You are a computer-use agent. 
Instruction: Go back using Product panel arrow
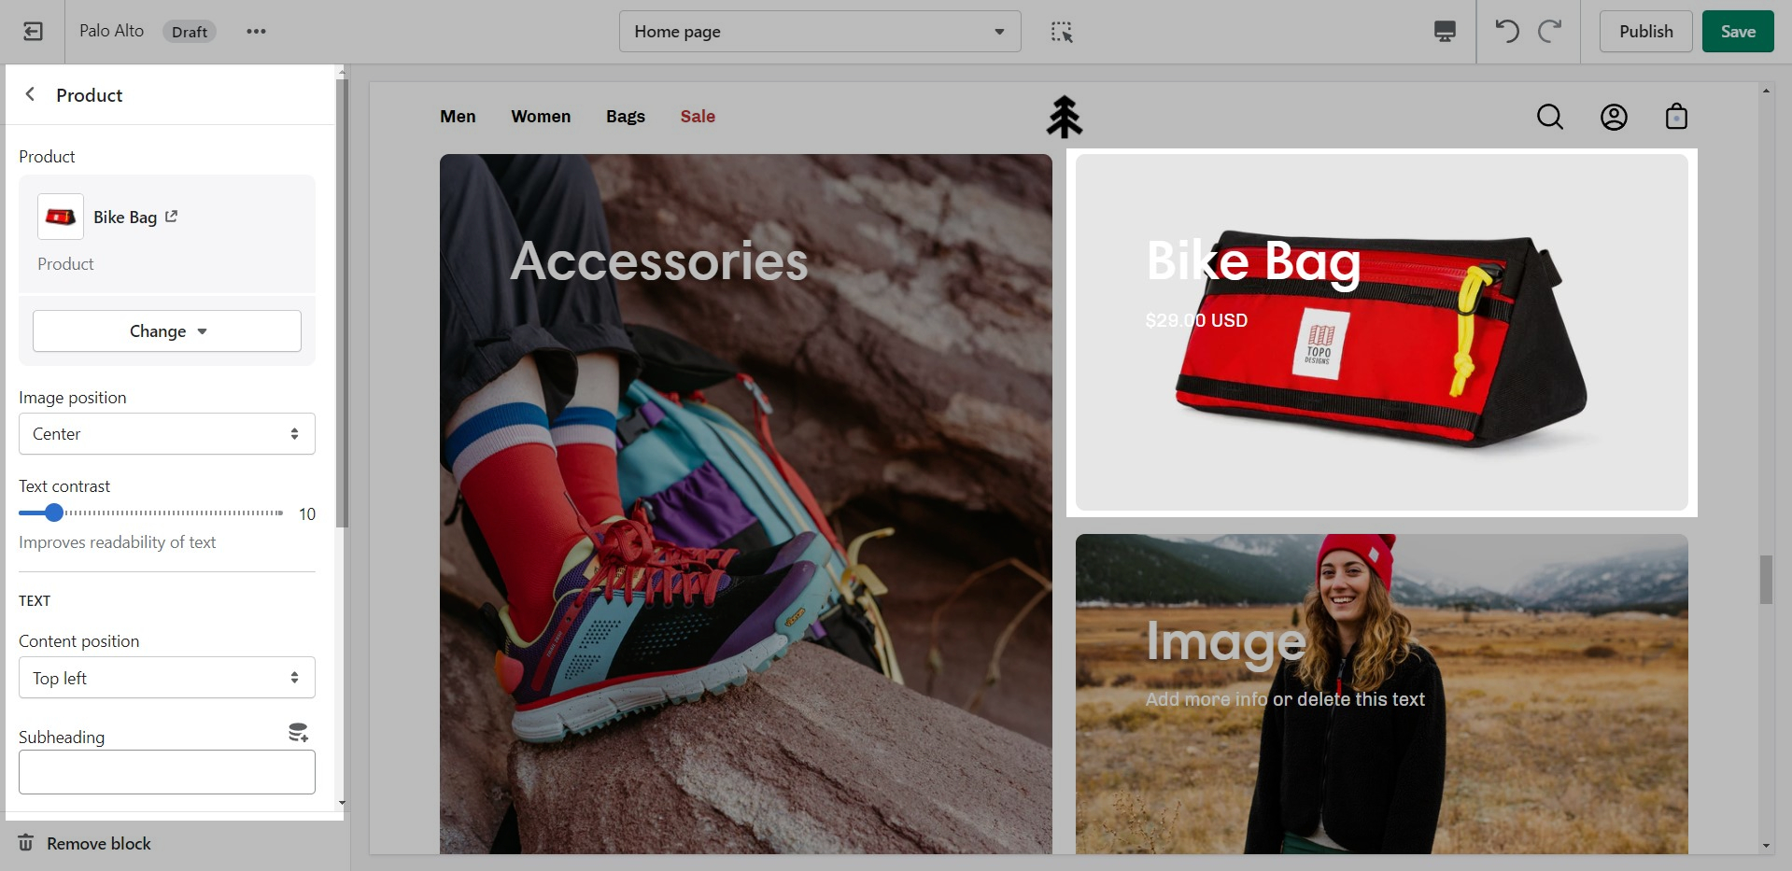point(31,94)
